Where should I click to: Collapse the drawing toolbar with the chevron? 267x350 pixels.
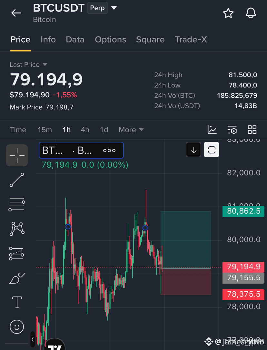(33, 339)
